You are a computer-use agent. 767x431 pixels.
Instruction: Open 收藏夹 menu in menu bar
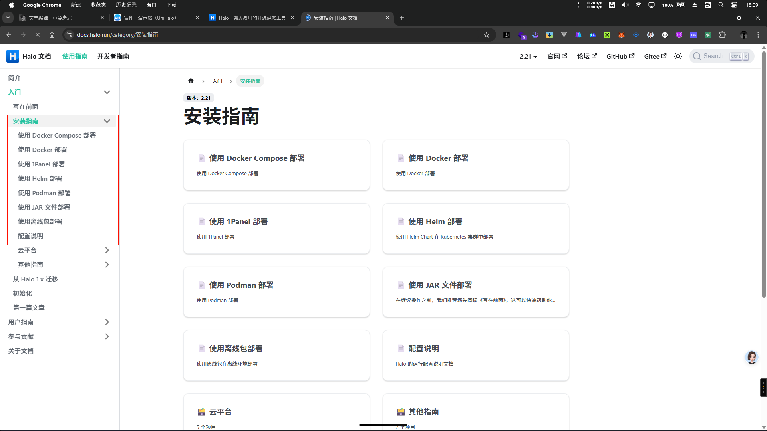(98, 5)
